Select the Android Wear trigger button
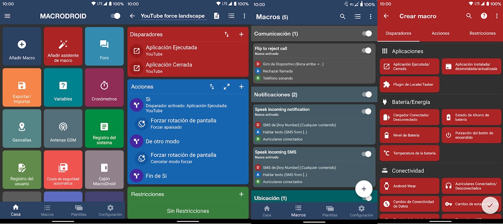Image resolution: width=503 pixels, height=224 pixels. point(410,186)
